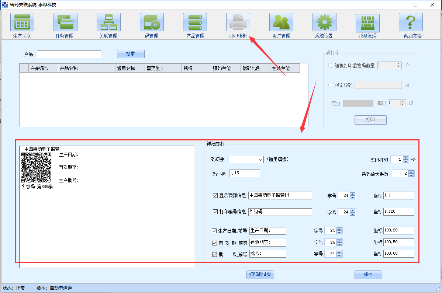Click the app icon in title bar

point(5,4)
